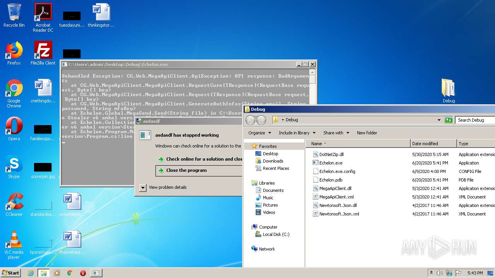
Task: Open the thinkingstor Word document icon
Action: [x=101, y=15]
